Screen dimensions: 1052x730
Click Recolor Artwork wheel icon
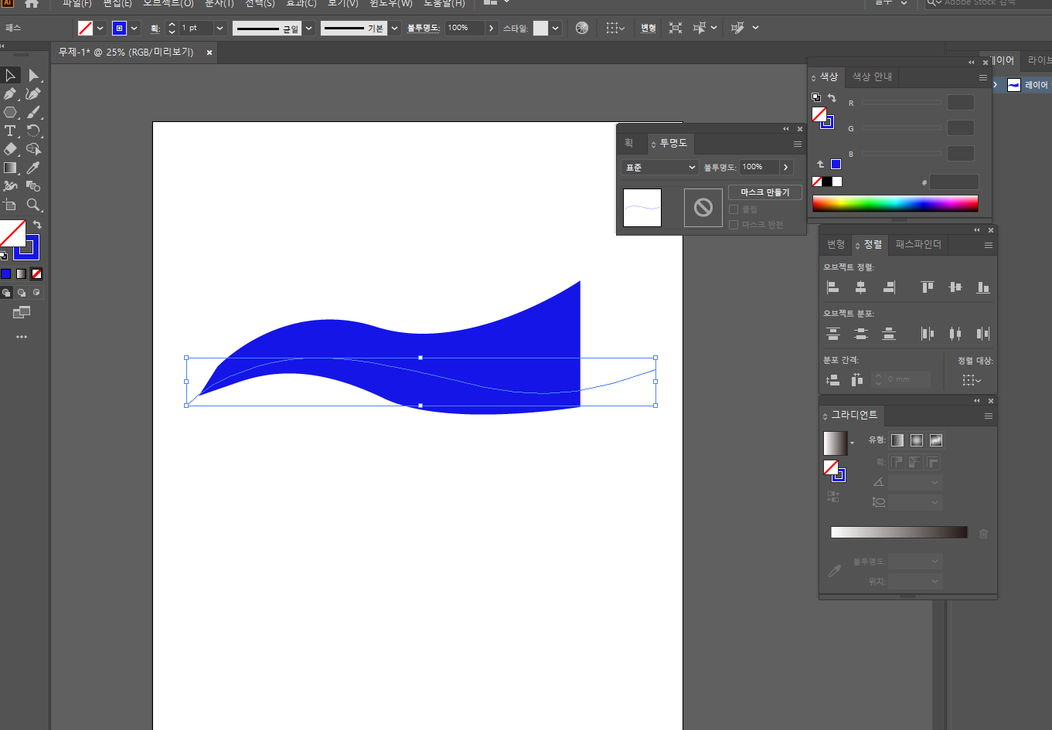point(582,28)
